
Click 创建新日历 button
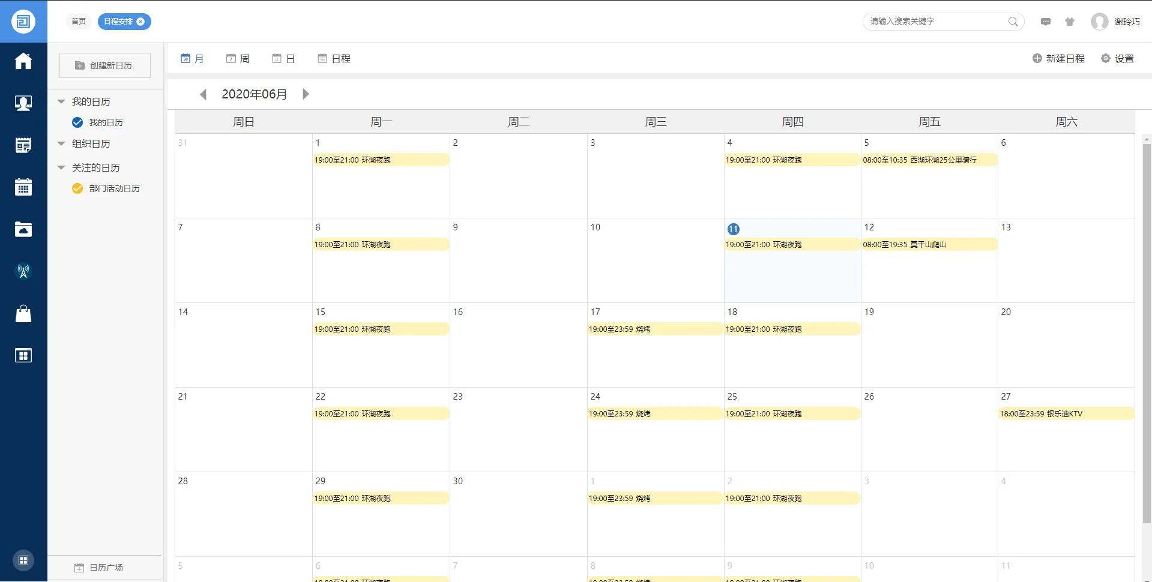tap(104, 65)
